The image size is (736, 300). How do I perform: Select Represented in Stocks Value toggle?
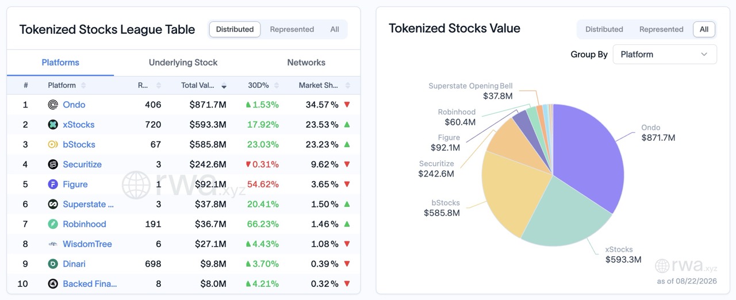[x=661, y=29]
